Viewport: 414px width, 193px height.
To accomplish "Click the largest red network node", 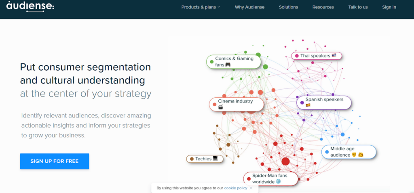I will (285, 162).
